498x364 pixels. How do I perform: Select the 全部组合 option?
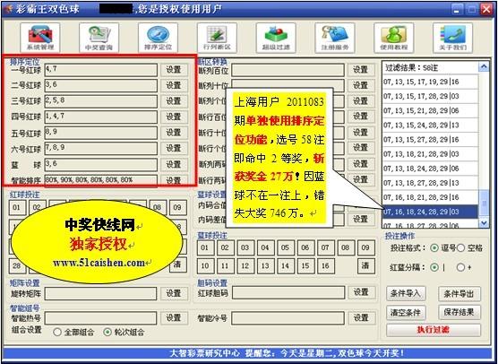[x=57, y=333]
